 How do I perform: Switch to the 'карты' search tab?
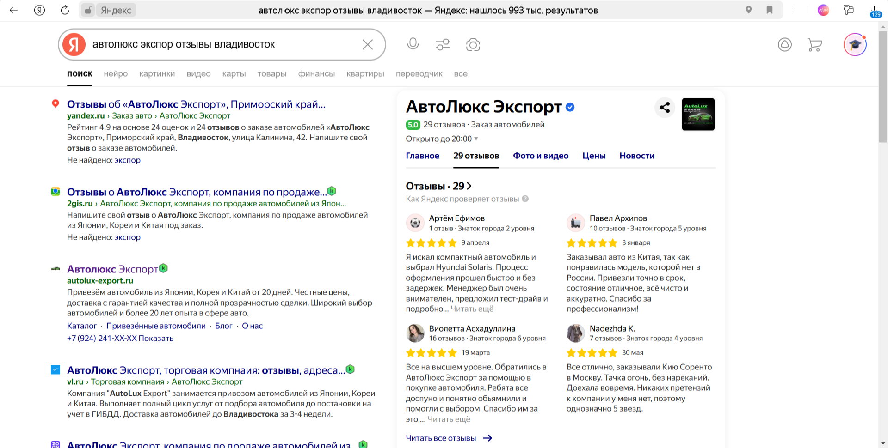[234, 74]
